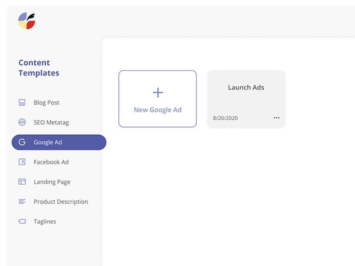Click the plus icon to add ad
Screen dimensions: 355x266
coord(158,92)
